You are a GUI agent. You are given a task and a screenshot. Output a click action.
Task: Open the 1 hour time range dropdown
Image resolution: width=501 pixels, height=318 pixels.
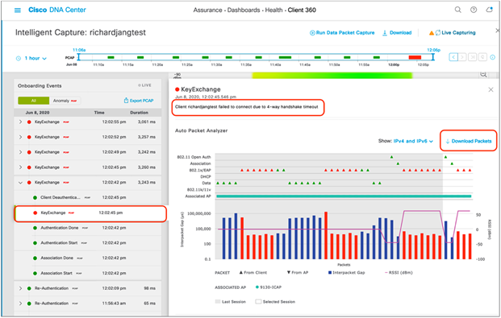(x=35, y=59)
